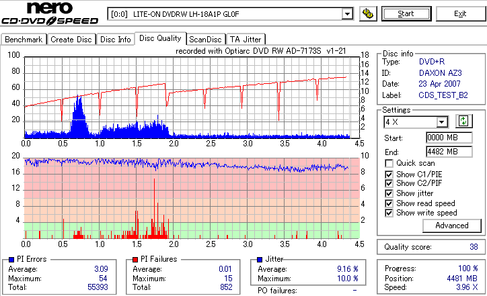Click the End 4482 MB field
This screenshot has height=296, width=487.
click(449, 152)
